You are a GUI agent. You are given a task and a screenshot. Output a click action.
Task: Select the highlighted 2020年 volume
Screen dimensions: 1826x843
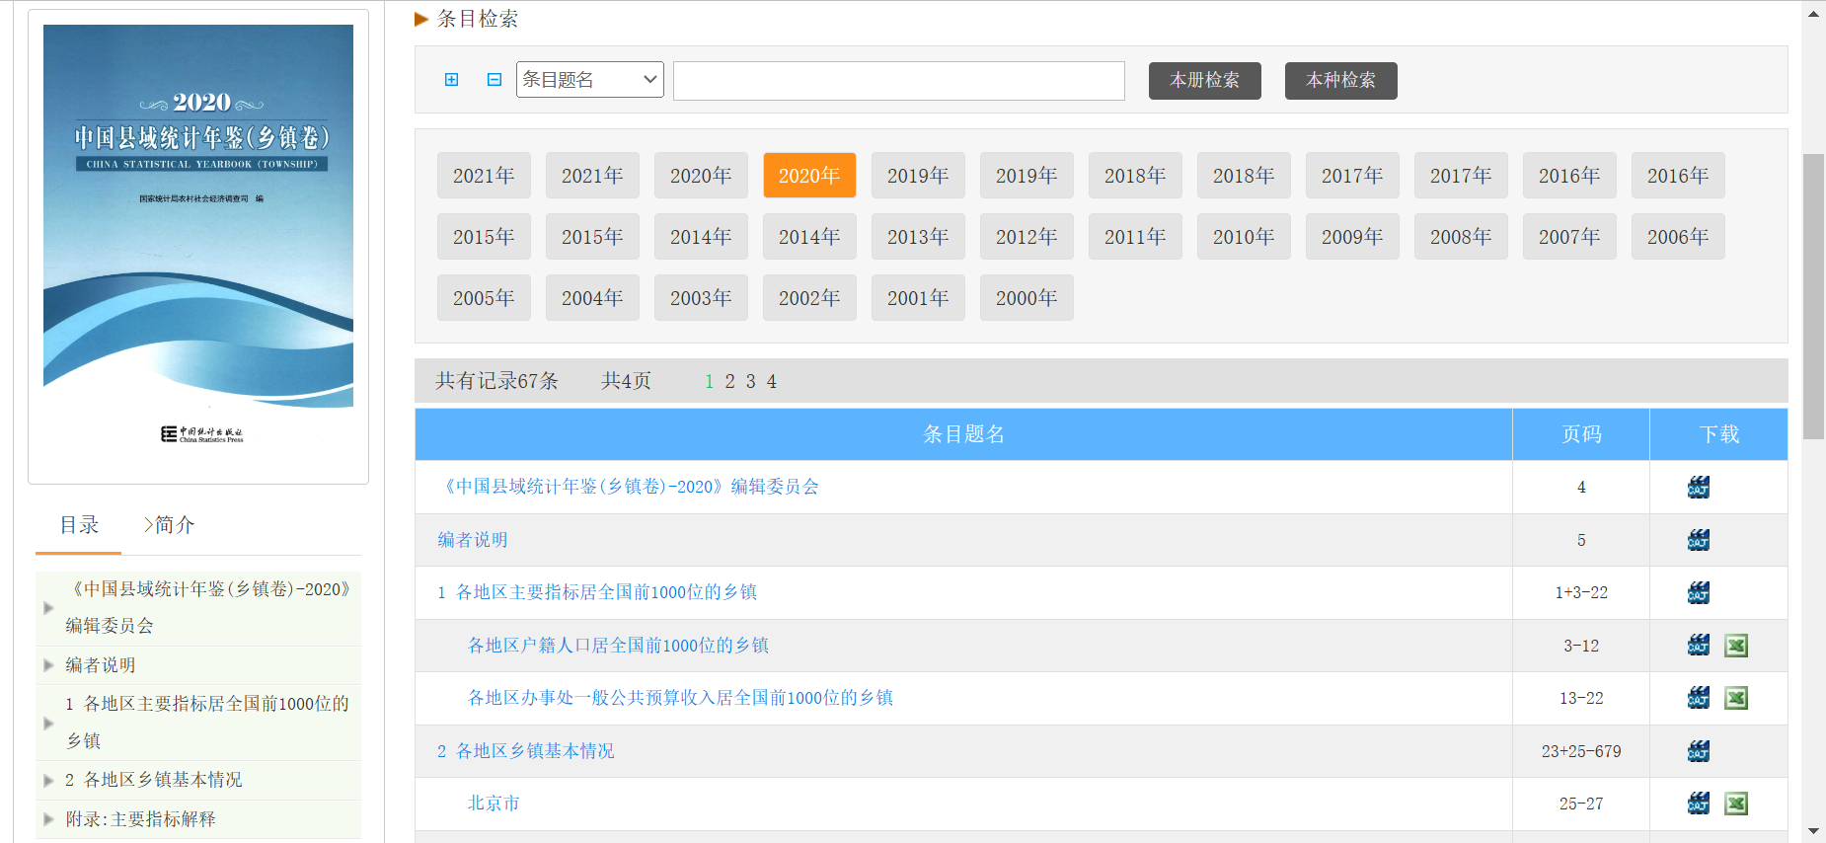(x=809, y=176)
